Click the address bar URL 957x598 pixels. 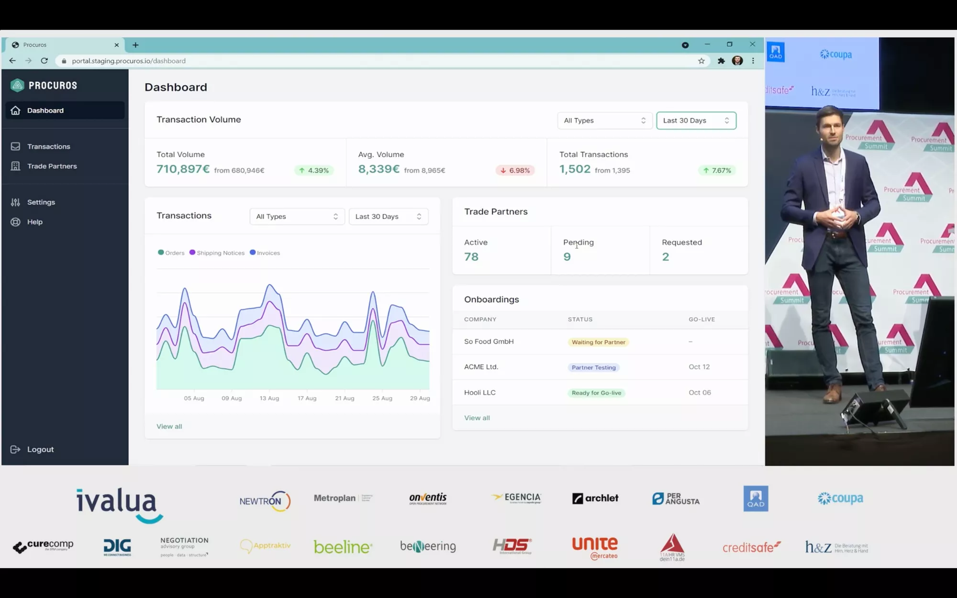pos(129,61)
